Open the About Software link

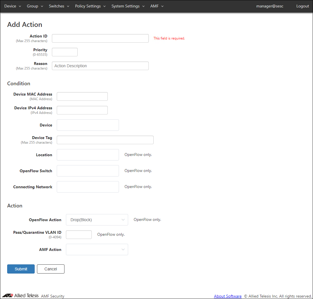tap(228, 296)
